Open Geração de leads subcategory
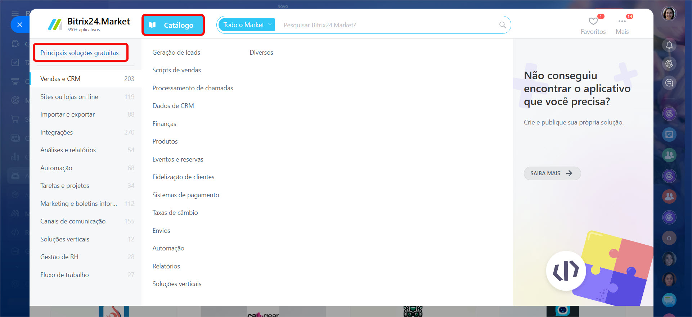 pyautogui.click(x=176, y=53)
